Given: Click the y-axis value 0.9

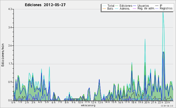Looking at the screenshot, I should (x=10, y=82).
